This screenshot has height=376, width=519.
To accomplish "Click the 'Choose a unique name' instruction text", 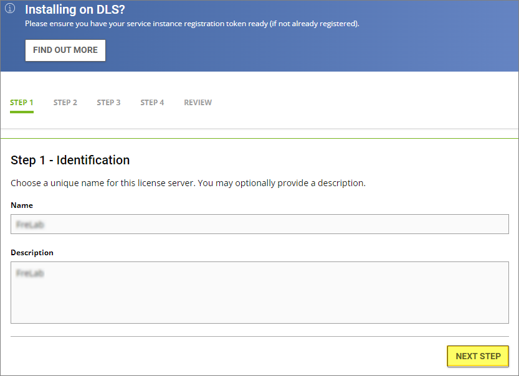I will [x=188, y=184].
